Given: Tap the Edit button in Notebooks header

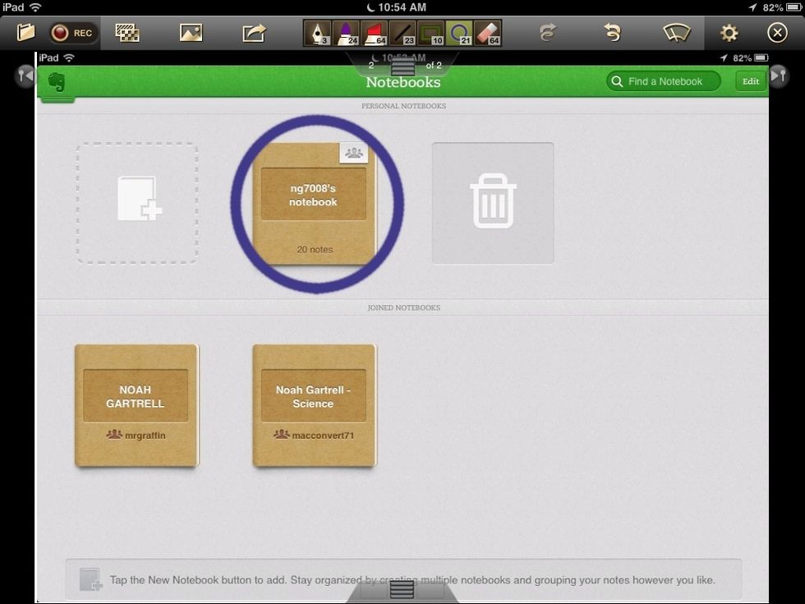Looking at the screenshot, I should pos(750,81).
